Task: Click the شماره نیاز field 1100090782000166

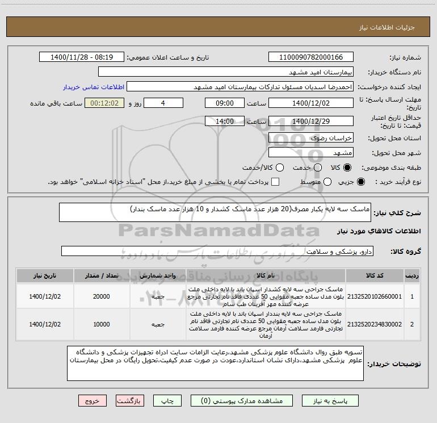Action: pos(311,57)
